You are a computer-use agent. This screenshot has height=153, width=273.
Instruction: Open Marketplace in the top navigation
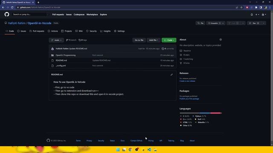click(x=92, y=14)
